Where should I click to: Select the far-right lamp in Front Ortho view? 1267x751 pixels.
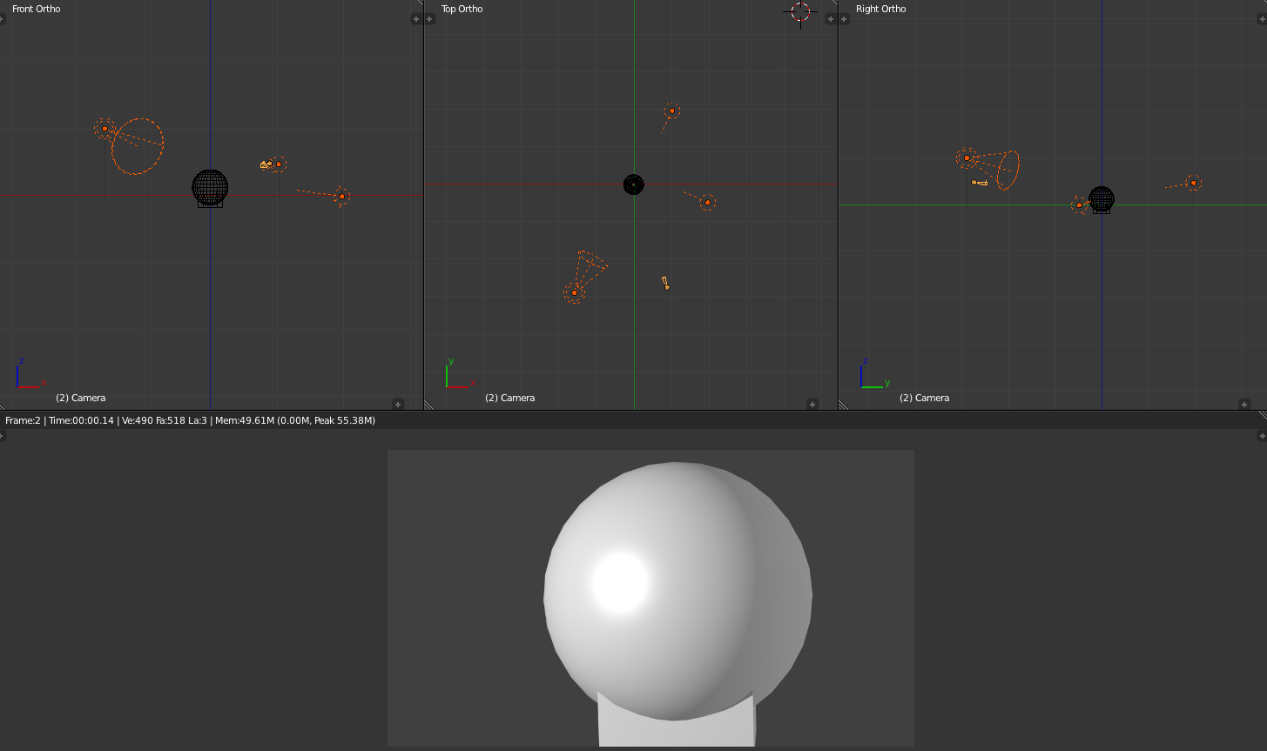pos(341,197)
